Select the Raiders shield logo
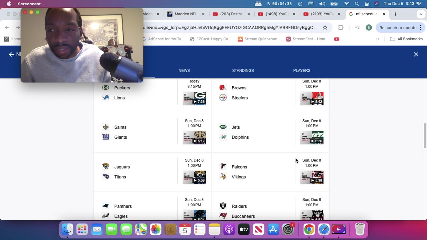 pos(223,206)
